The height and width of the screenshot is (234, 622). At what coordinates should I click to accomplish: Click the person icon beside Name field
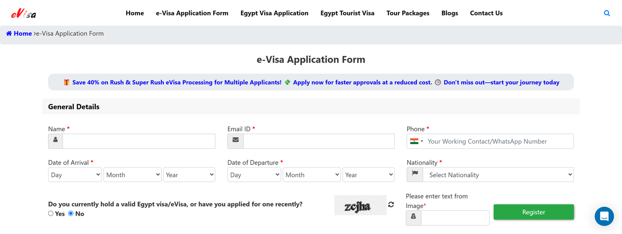click(x=55, y=141)
